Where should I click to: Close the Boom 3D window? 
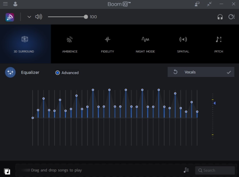point(233,4)
